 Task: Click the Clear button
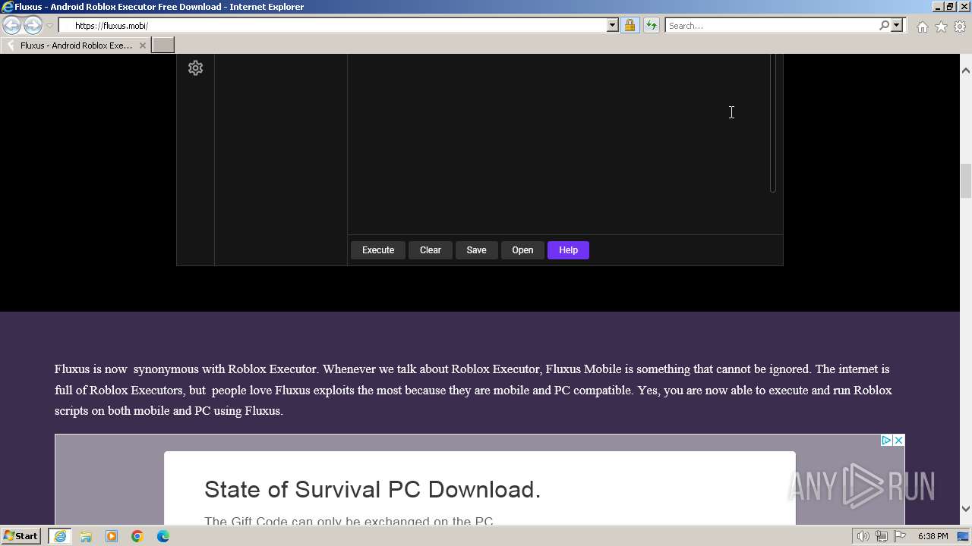[x=431, y=250]
